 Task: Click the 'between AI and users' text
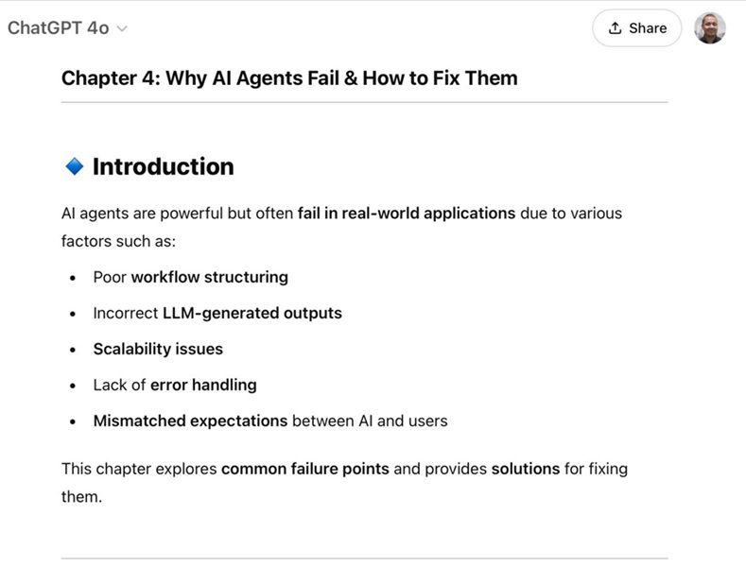[x=370, y=421]
